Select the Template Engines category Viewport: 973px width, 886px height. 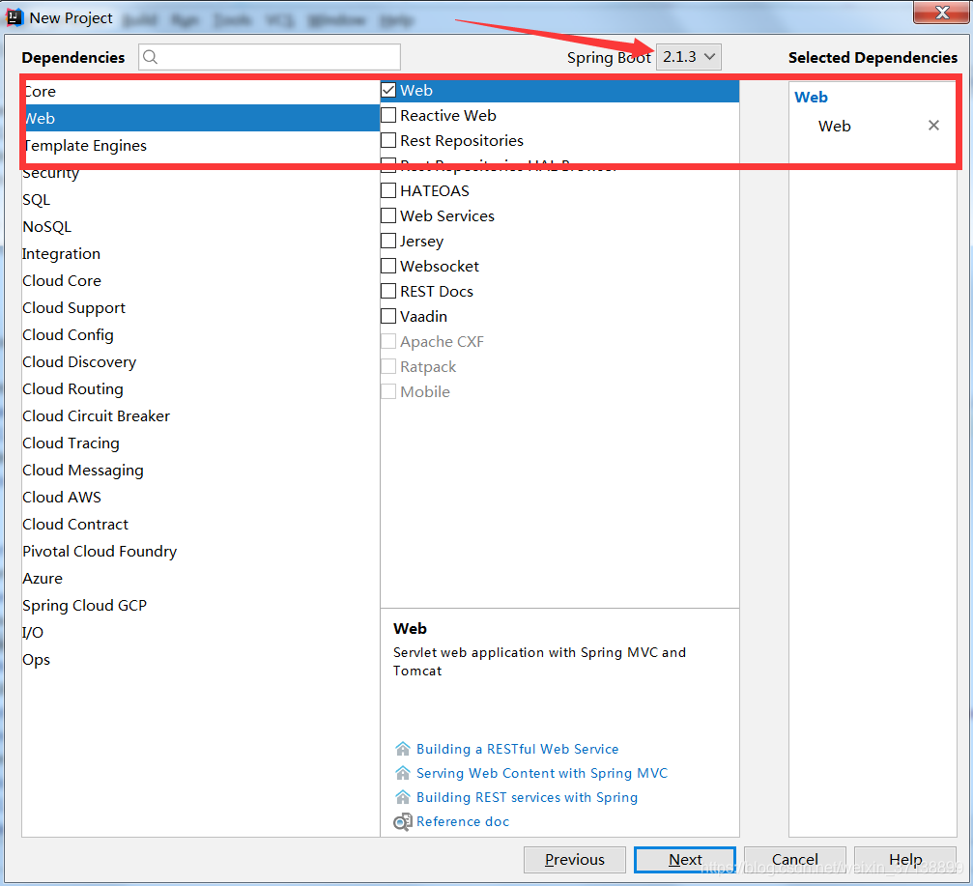click(x=200, y=145)
